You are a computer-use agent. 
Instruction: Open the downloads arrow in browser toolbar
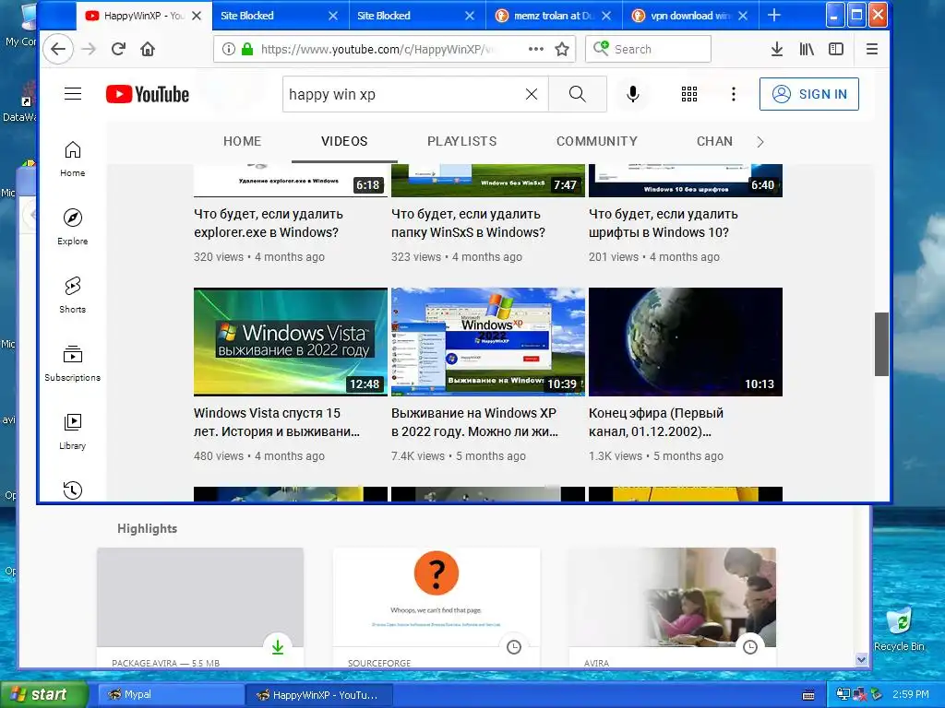(x=777, y=50)
